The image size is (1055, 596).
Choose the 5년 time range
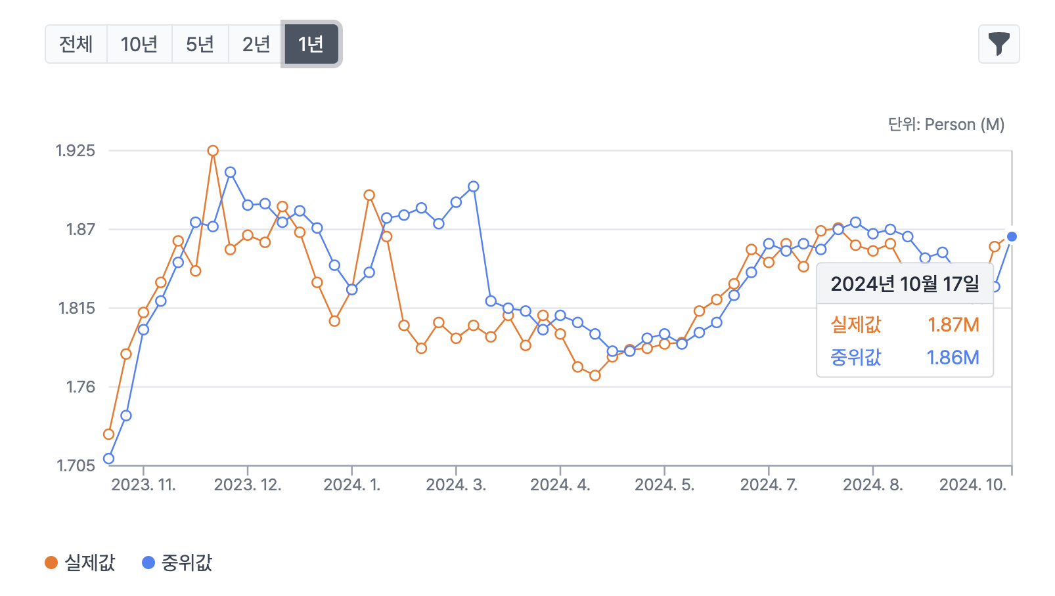coord(200,44)
